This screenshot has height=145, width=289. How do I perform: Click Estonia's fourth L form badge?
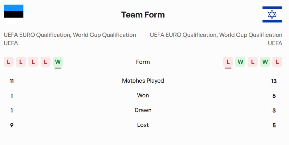click(x=45, y=62)
